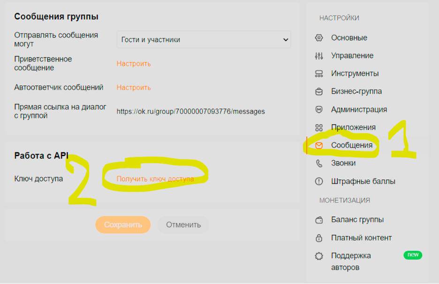The width and height of the screenshot is (439, 284).
Task: Click the exclamation icon for Штрафные баллы
Action: click(x=319, y=181)
